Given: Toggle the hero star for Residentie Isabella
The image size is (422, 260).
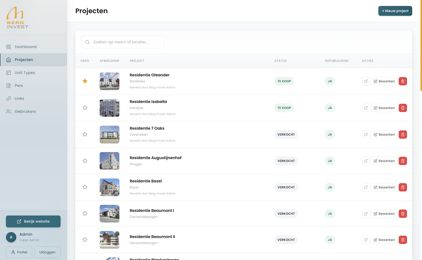Looking at the screenshot, I should [85, 108].
